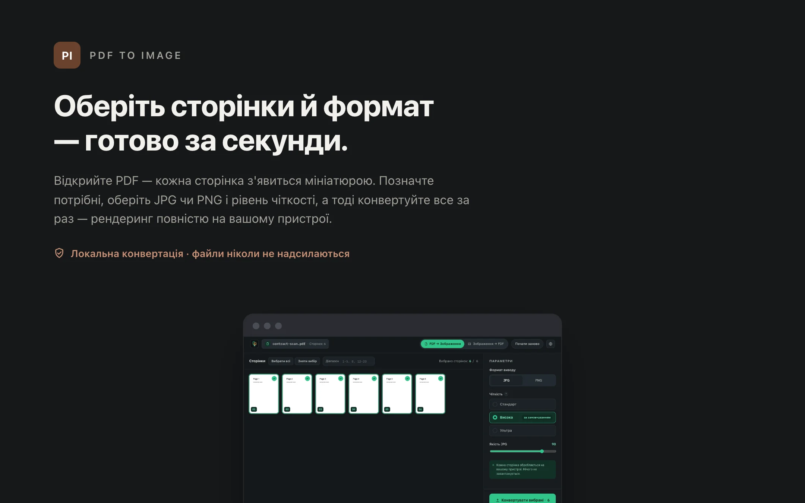Click the contract-scan.pdf file name chip
The width and height of the screenshot is (805, 503).
(x=295, y=344)
